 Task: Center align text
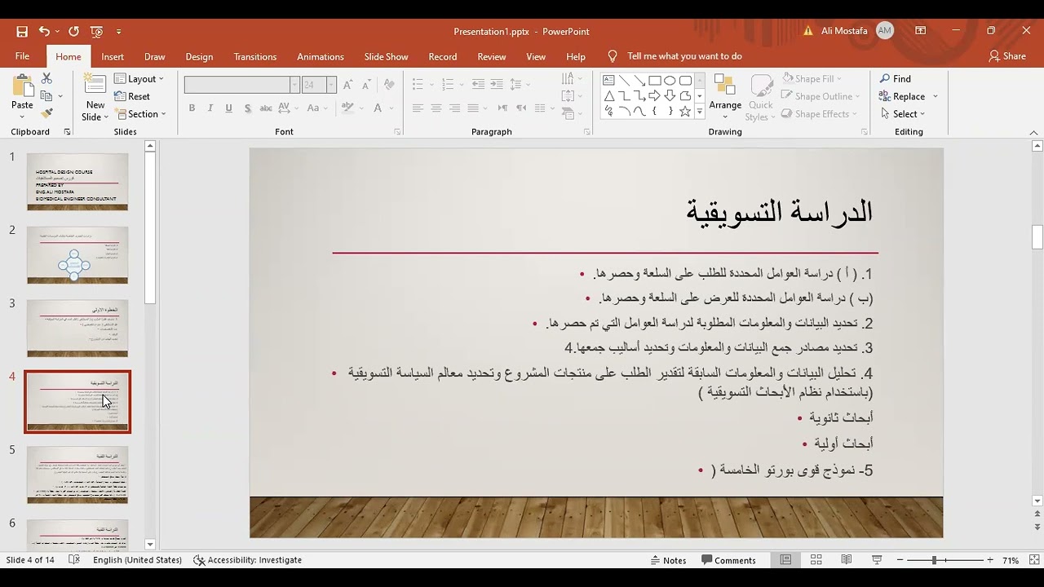[436, 108]
